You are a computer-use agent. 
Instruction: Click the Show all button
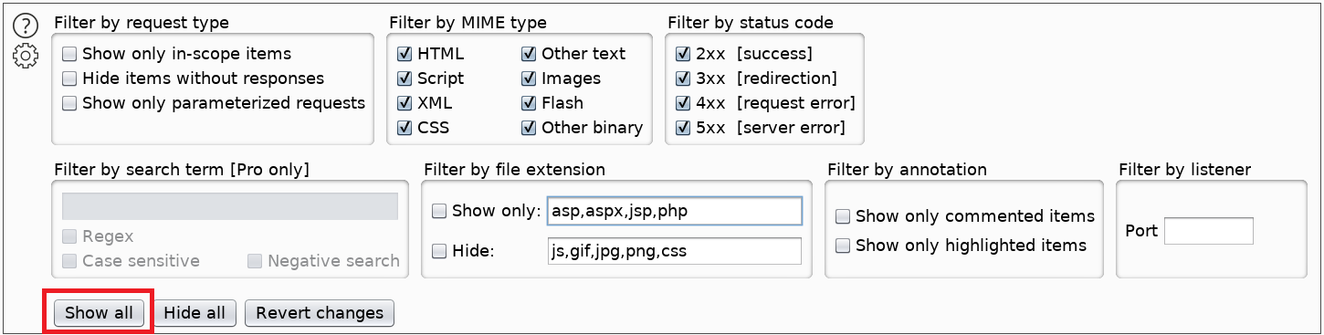(x=99, y=313)
